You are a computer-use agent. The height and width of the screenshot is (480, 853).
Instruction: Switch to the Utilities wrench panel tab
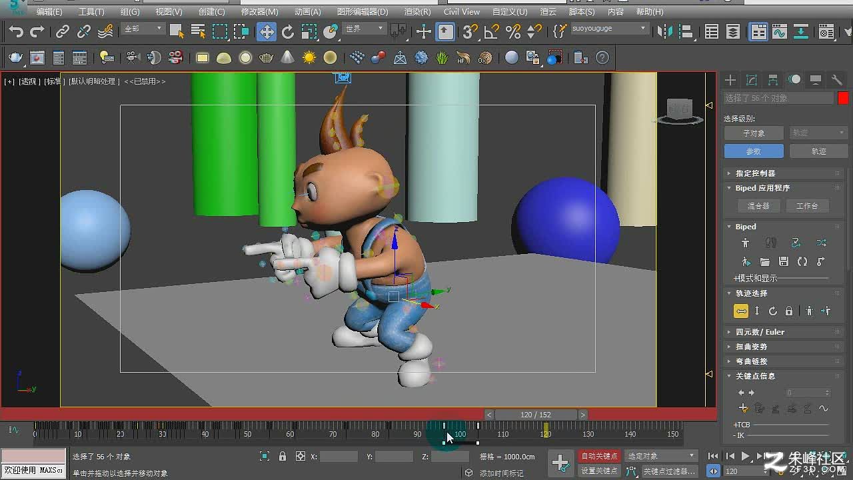point(837,80)
